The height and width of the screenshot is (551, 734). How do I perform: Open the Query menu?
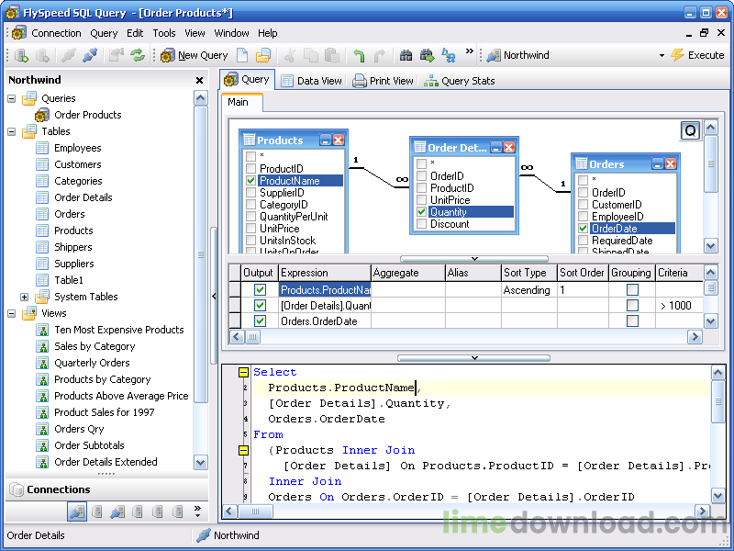(x=104, y=33)
